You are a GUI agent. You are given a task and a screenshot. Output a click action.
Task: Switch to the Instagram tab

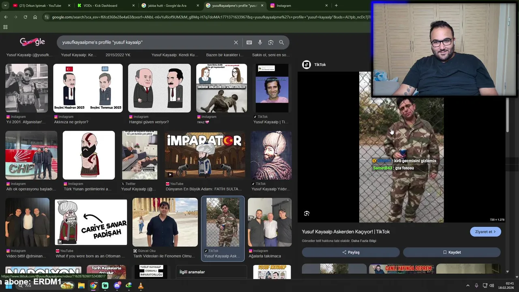(298, 6)
